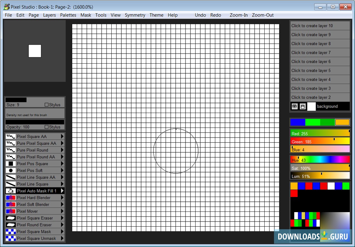Select the Pixel Square Eraser icon
This screenshot has width=355, height=247.
coord(11,218)
